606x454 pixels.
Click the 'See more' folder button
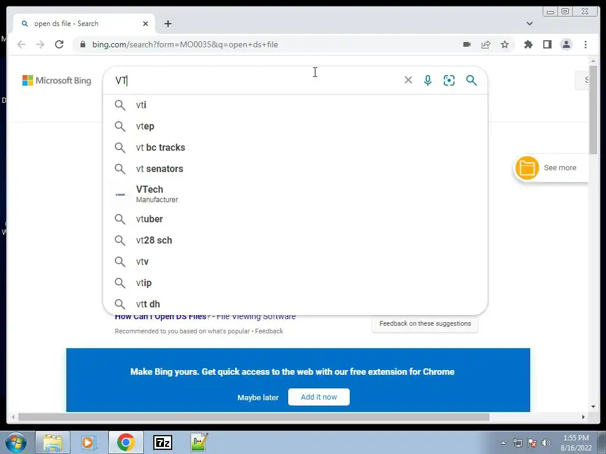click(551, 168)
